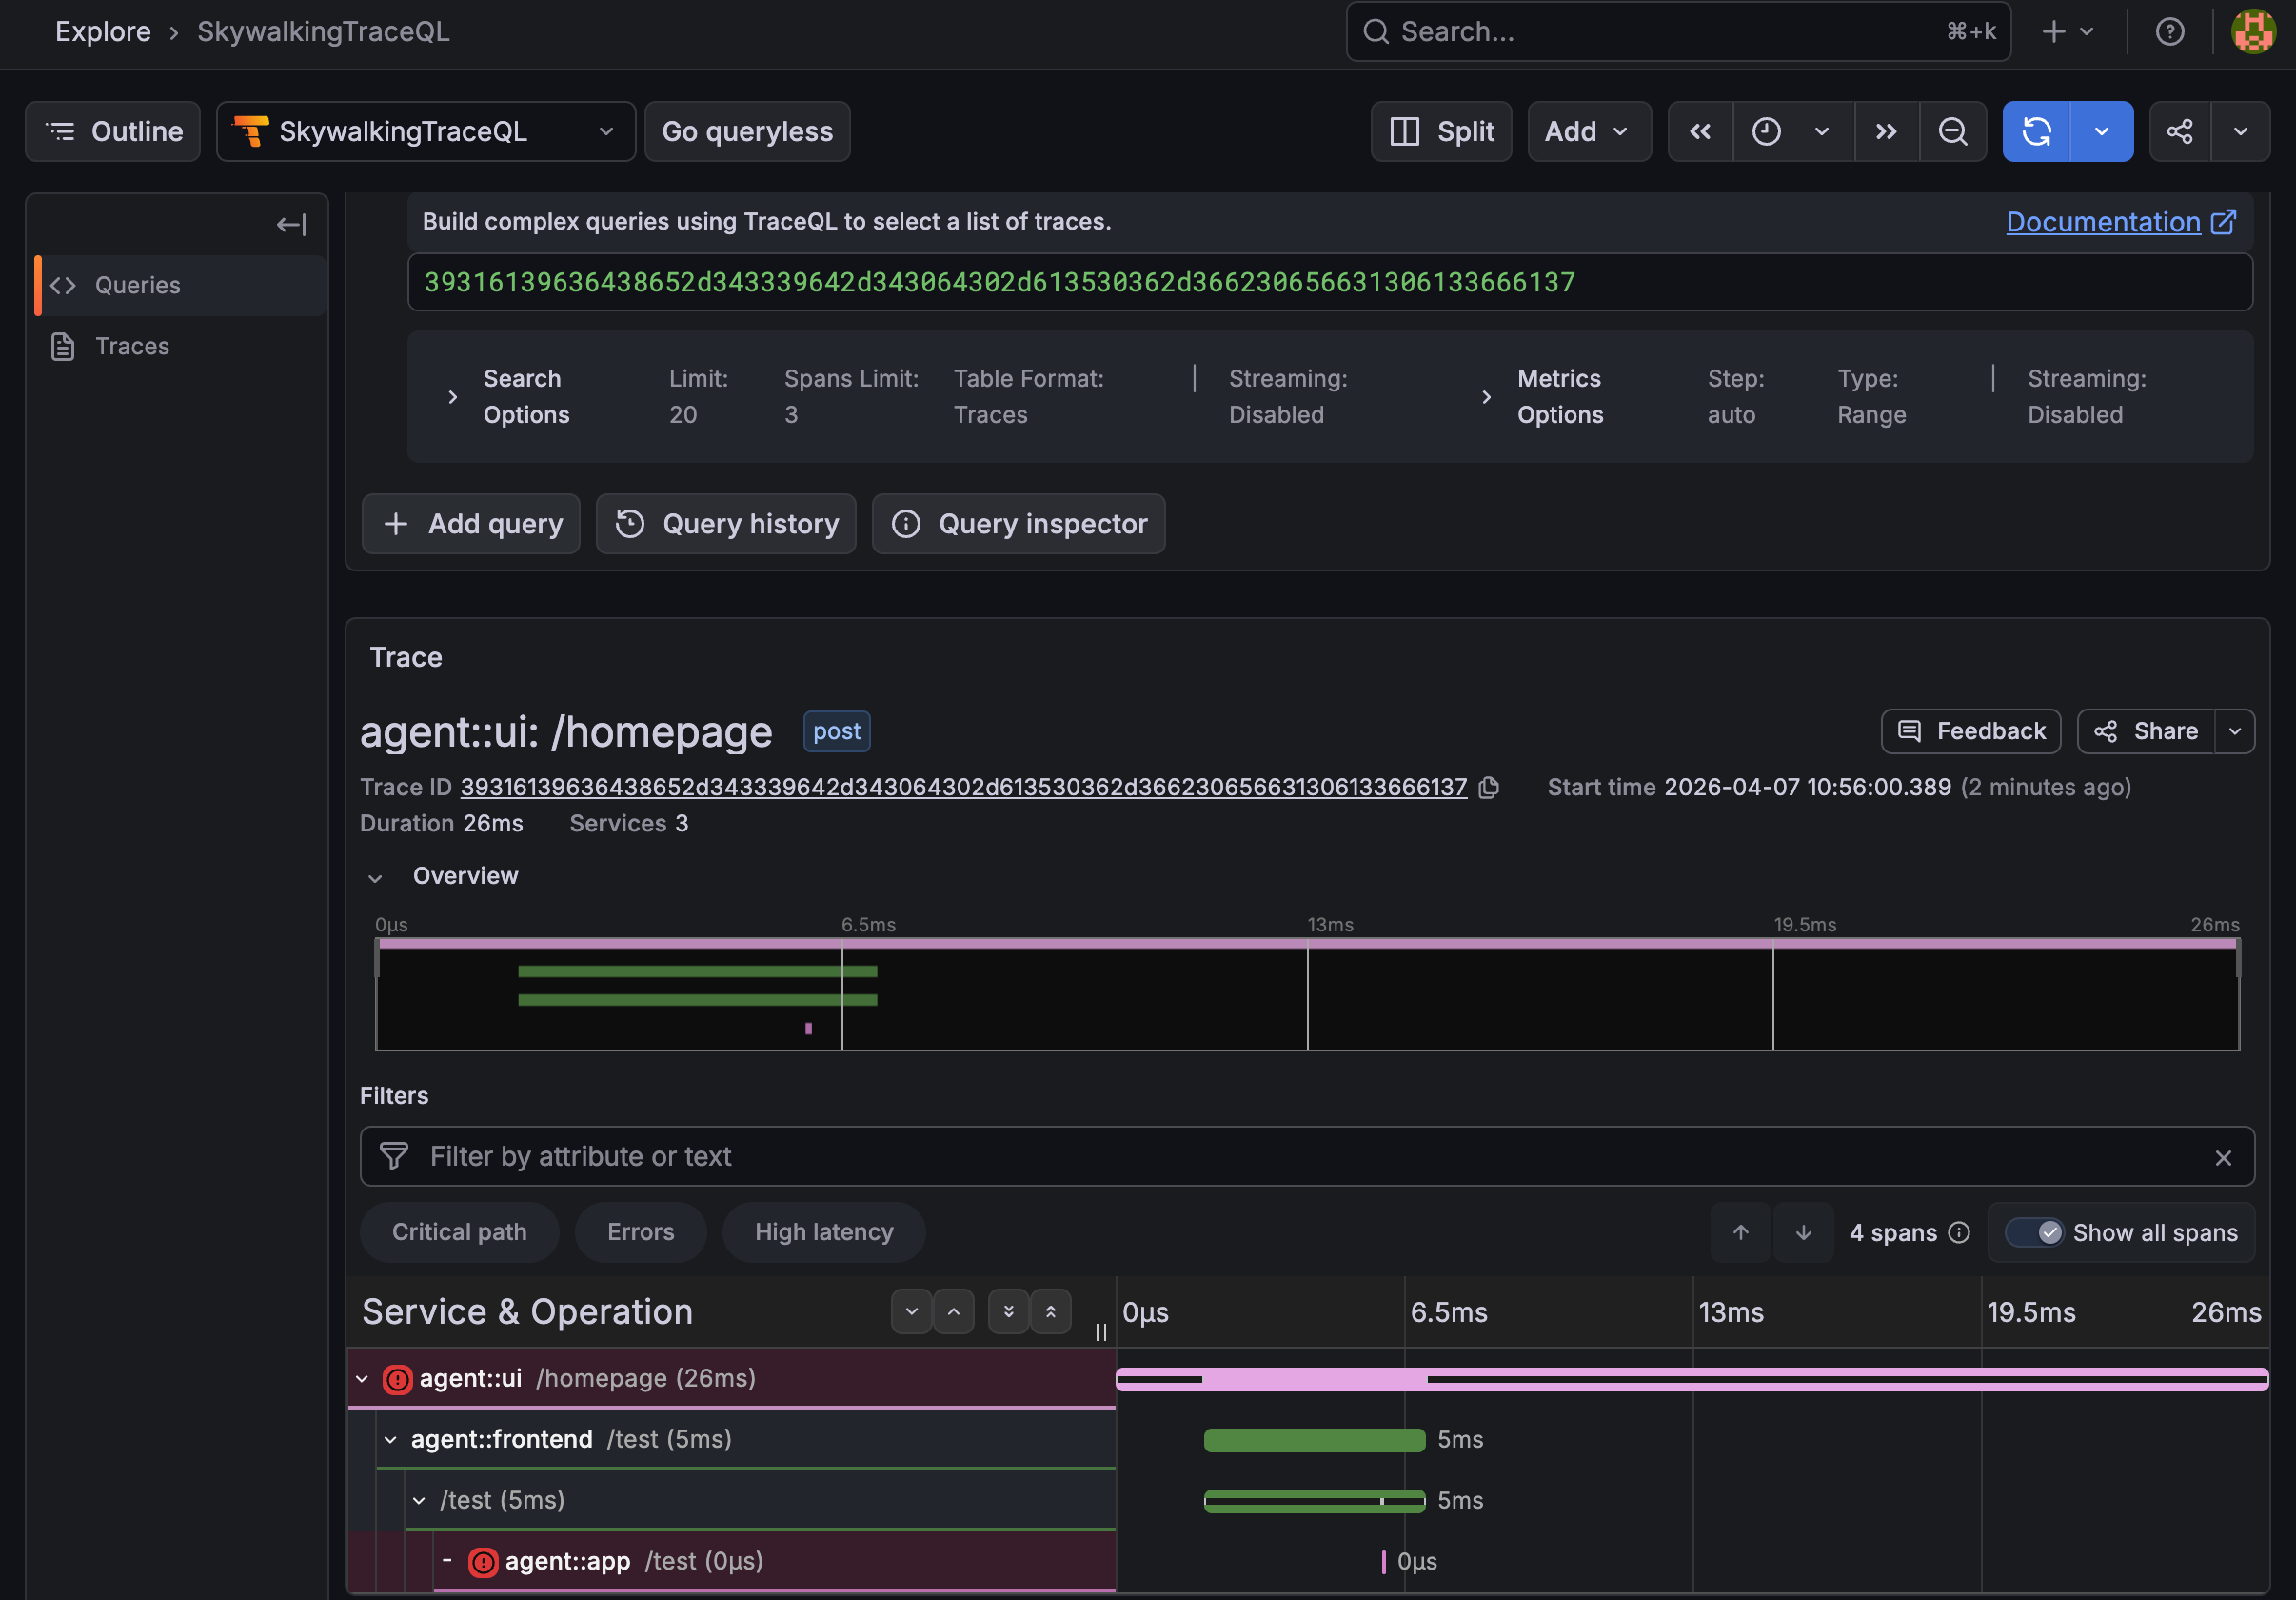Collapse the agent::frontend /test span row
This screenshot has height=1600, width=2296.
(x=390, y=1439)
